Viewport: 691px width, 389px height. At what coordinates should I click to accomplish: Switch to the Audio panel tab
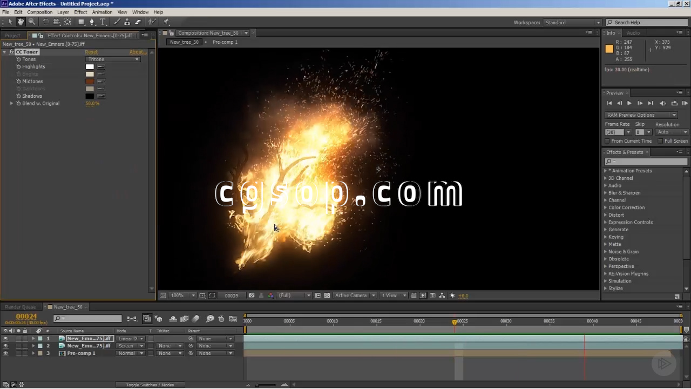point(633,33)
